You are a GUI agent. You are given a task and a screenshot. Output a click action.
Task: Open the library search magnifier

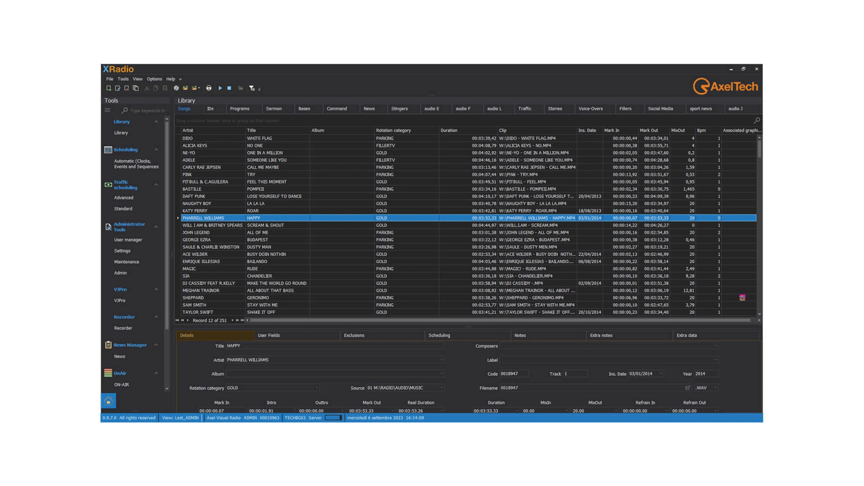click(757, 120)
